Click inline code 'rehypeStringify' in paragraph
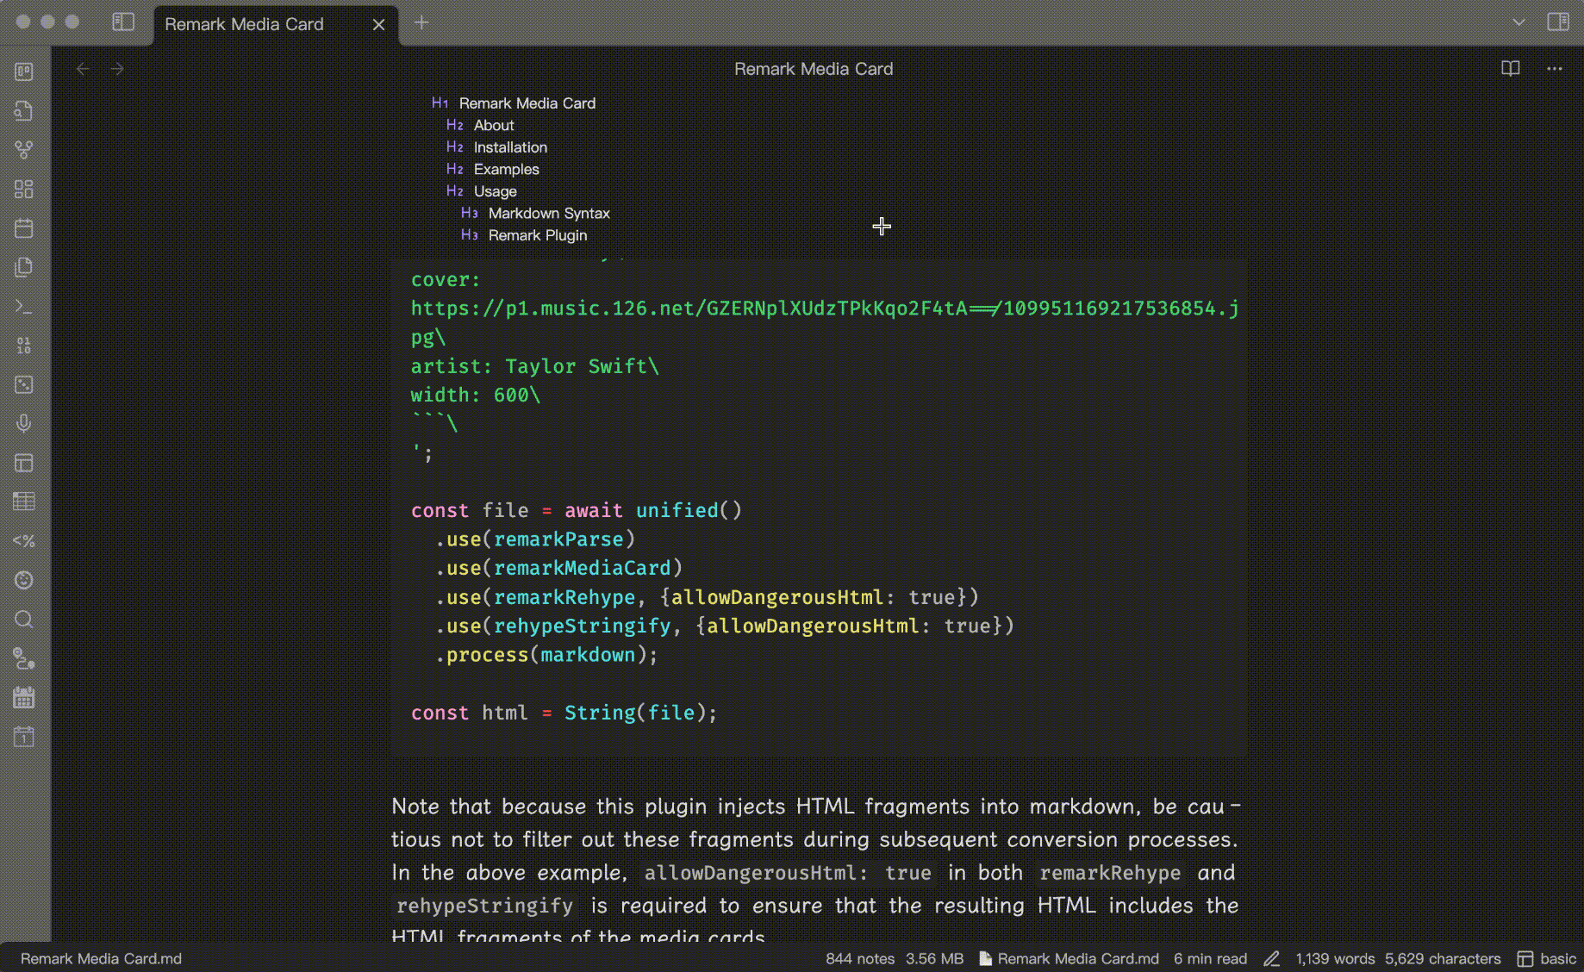Viewport: 1584px width, 972px height. pyautogui.click(x=484, y=906)
